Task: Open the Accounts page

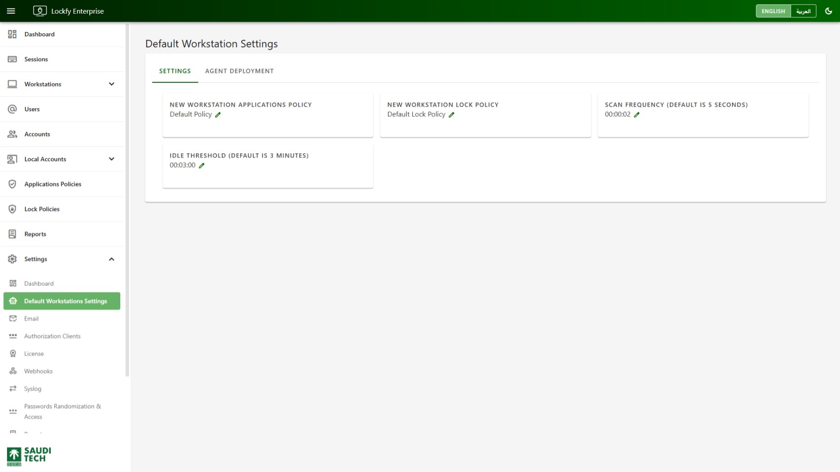Action: tap(62, 134)
